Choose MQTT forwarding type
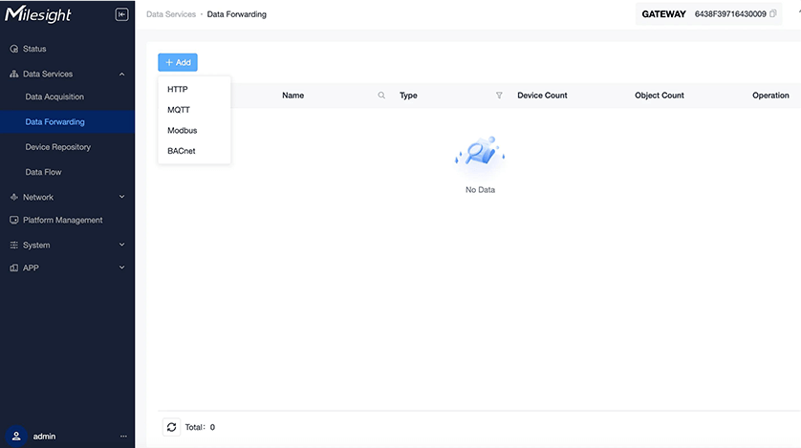This screenshot has width=801, height=448. tap(179, 110)
